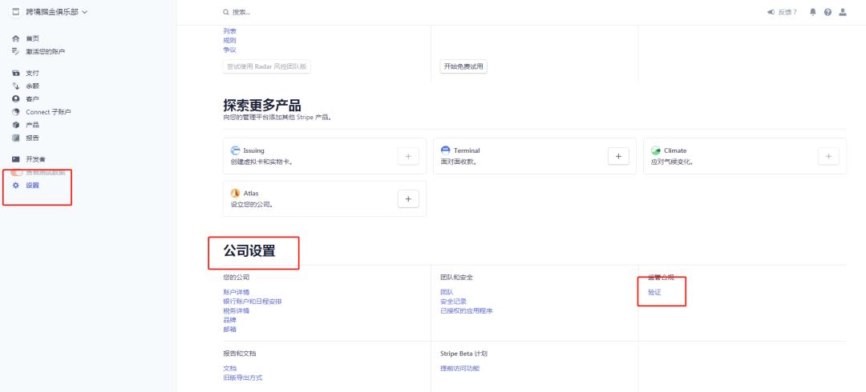866x392 pixels.
Task: Open the user profile icon
Action: (842, 12)
